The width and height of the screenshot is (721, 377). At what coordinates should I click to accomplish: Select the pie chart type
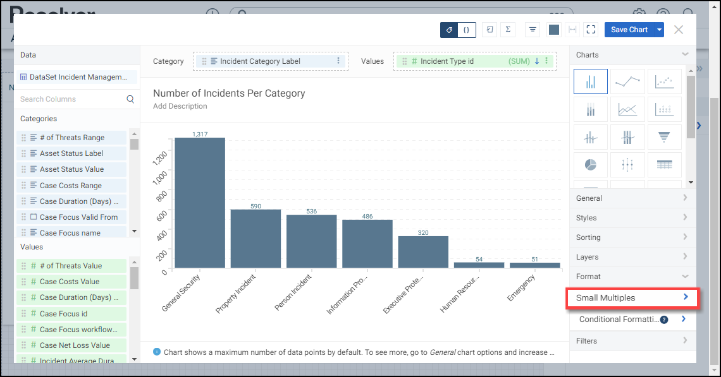click(x=590, y=165)
